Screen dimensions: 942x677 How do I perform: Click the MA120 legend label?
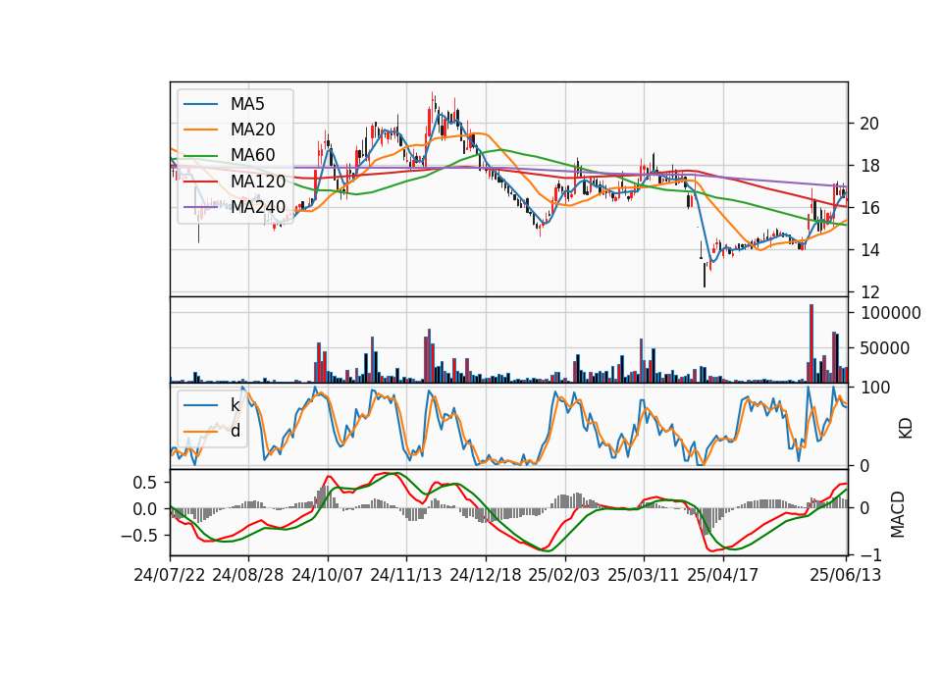(258, 181)
